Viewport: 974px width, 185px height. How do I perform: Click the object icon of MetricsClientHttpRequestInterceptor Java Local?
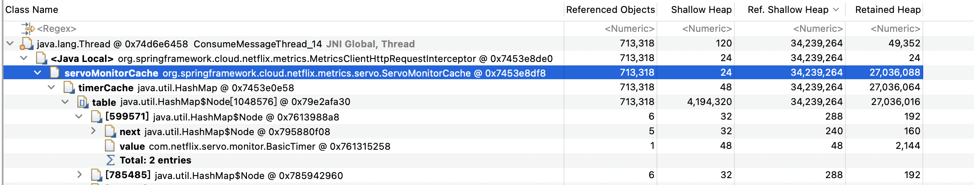pyautogui.click(x=41, y=59)
